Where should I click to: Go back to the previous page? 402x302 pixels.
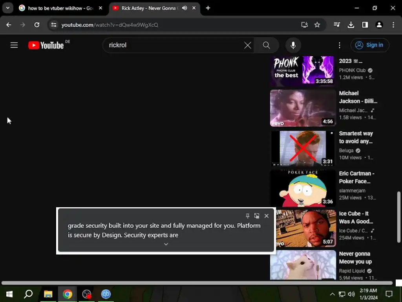9,25
